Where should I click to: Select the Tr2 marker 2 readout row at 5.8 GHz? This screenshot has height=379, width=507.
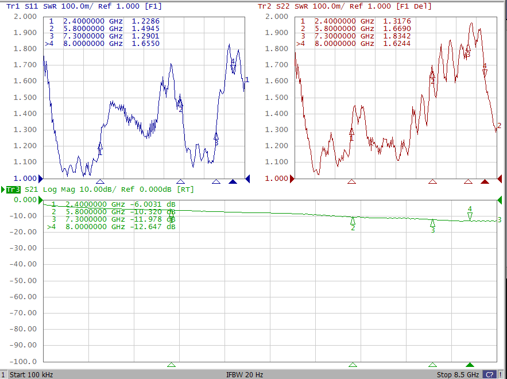click(x=354, y=29)
